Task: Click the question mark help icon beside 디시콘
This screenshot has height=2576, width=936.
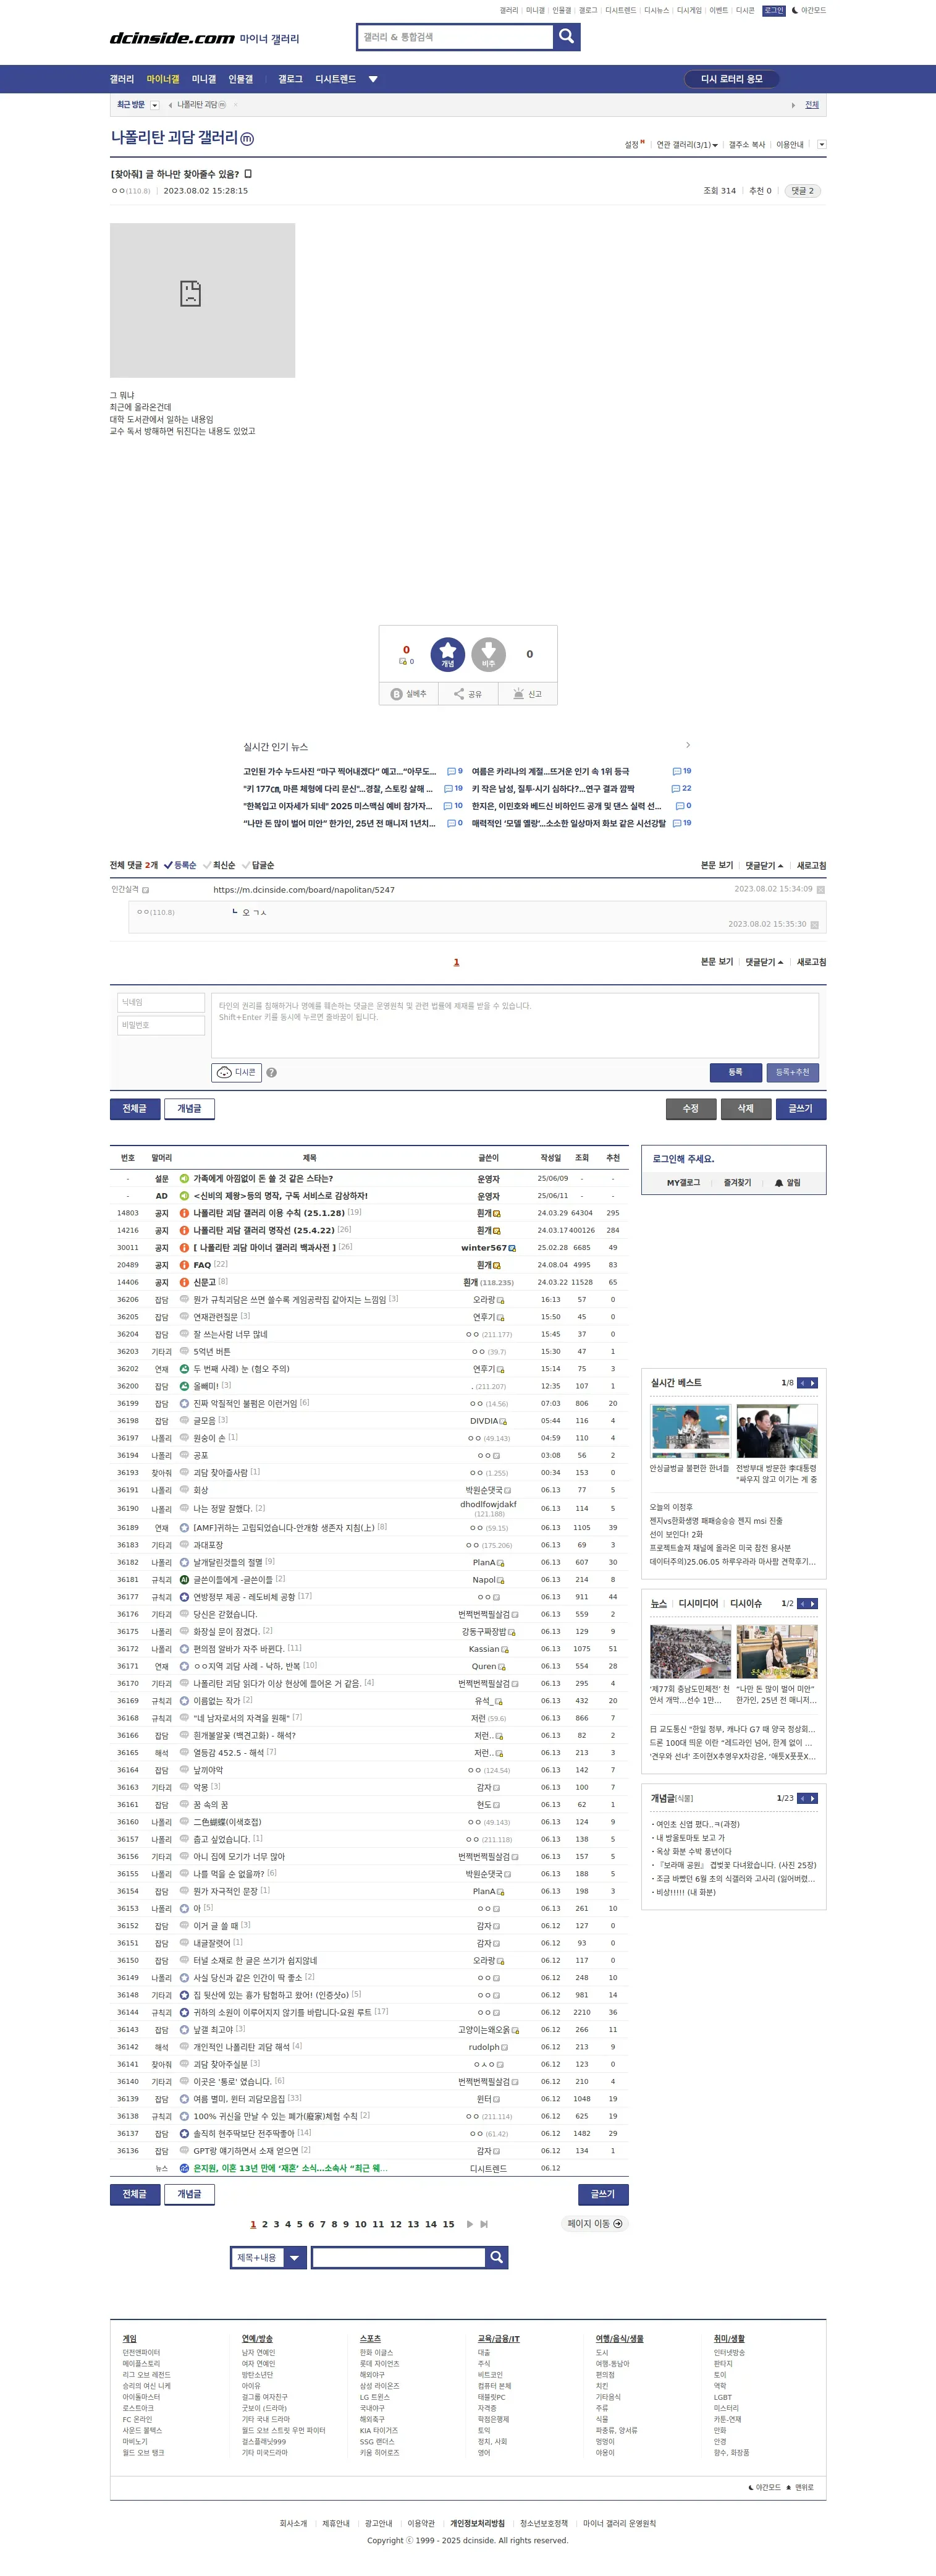Action: pos(272,1072)
